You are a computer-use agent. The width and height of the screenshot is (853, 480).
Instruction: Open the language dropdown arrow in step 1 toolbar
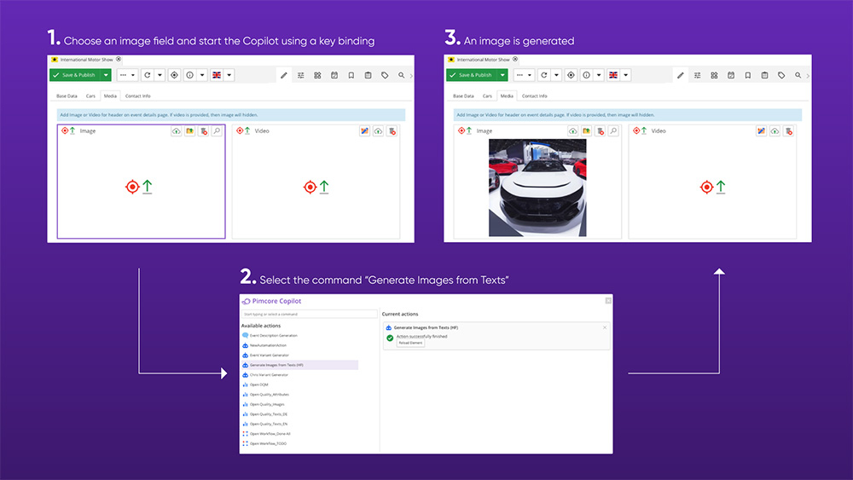click(229, 75)
